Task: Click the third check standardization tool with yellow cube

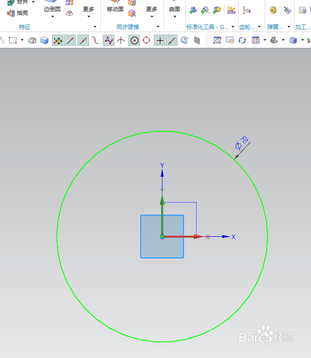Action: 217,10
